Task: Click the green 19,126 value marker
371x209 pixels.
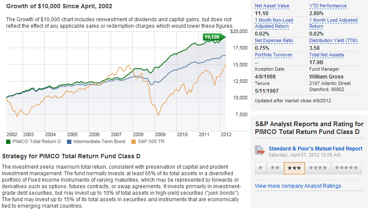Action: coord(214,37)
